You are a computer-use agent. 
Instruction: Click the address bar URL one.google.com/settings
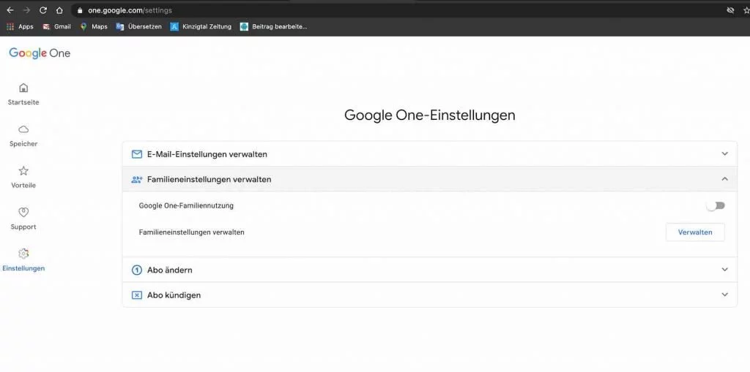130,10
